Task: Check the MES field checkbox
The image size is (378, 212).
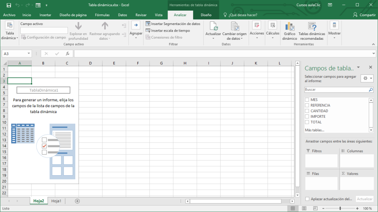Action: (307, 99)
